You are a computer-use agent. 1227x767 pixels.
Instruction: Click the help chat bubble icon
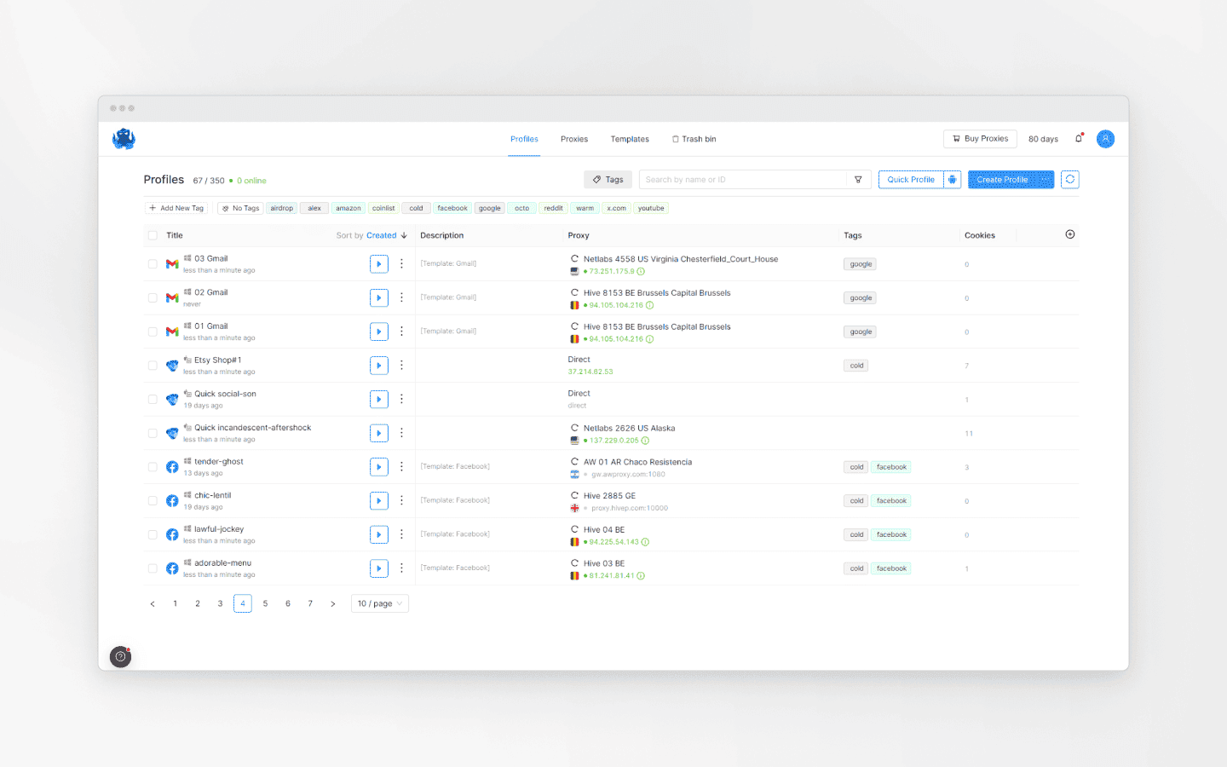[121, 657]
